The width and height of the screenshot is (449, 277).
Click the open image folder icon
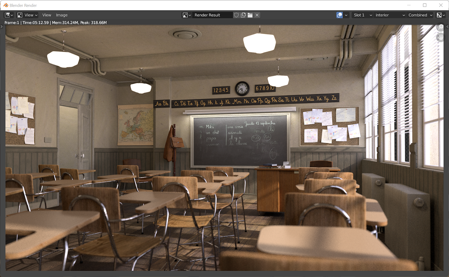250,15
